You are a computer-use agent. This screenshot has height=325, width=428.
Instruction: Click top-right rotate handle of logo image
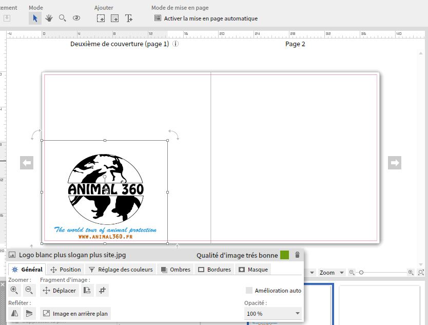pos(174,135)
